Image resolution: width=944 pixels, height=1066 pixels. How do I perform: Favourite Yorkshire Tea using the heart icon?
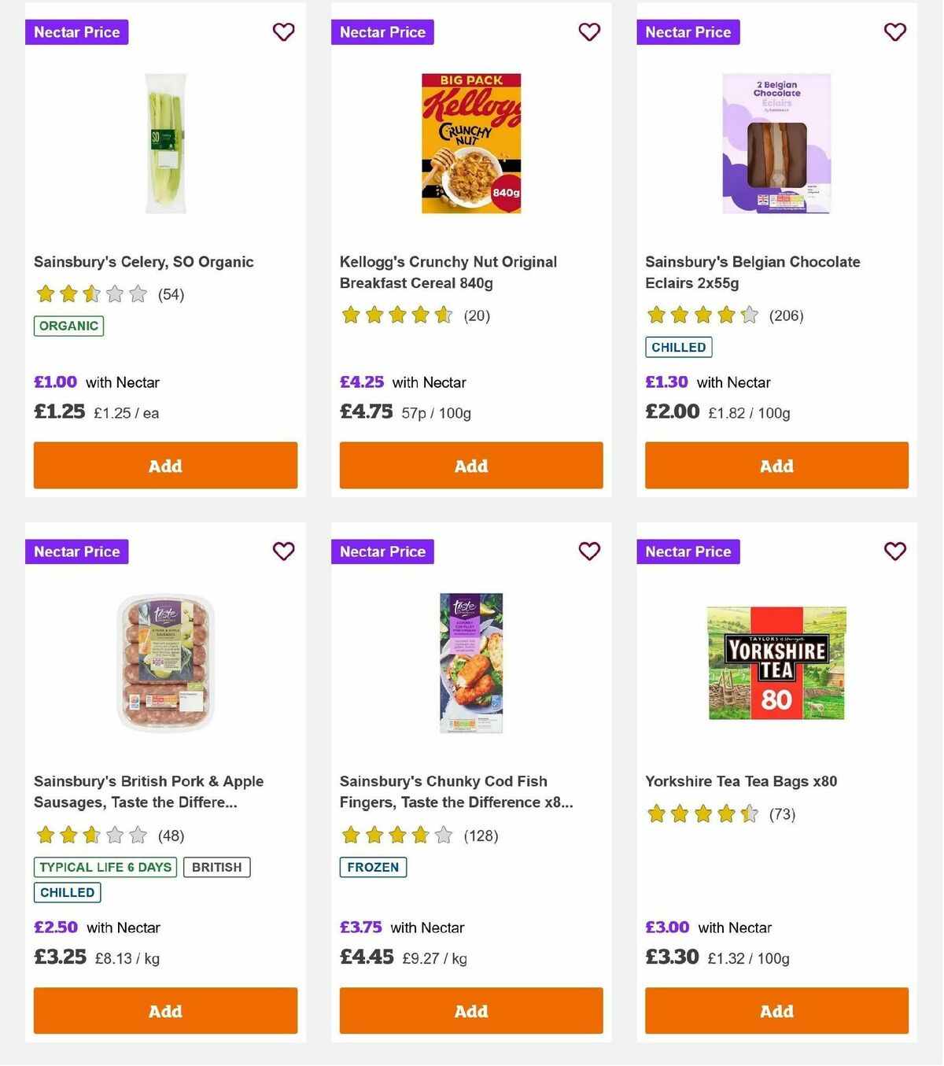[894, 551]
